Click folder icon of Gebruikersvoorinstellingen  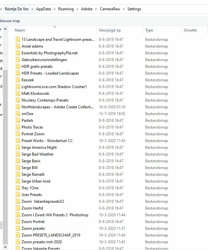tap(18, 60)
